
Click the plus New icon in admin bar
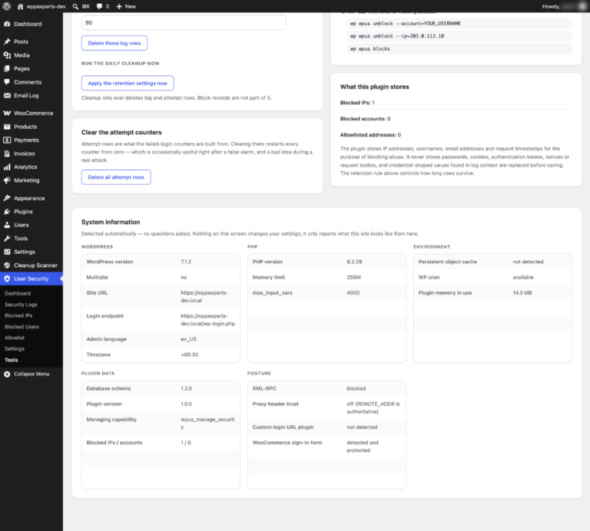pyautogui.click(x=119, y=6)
